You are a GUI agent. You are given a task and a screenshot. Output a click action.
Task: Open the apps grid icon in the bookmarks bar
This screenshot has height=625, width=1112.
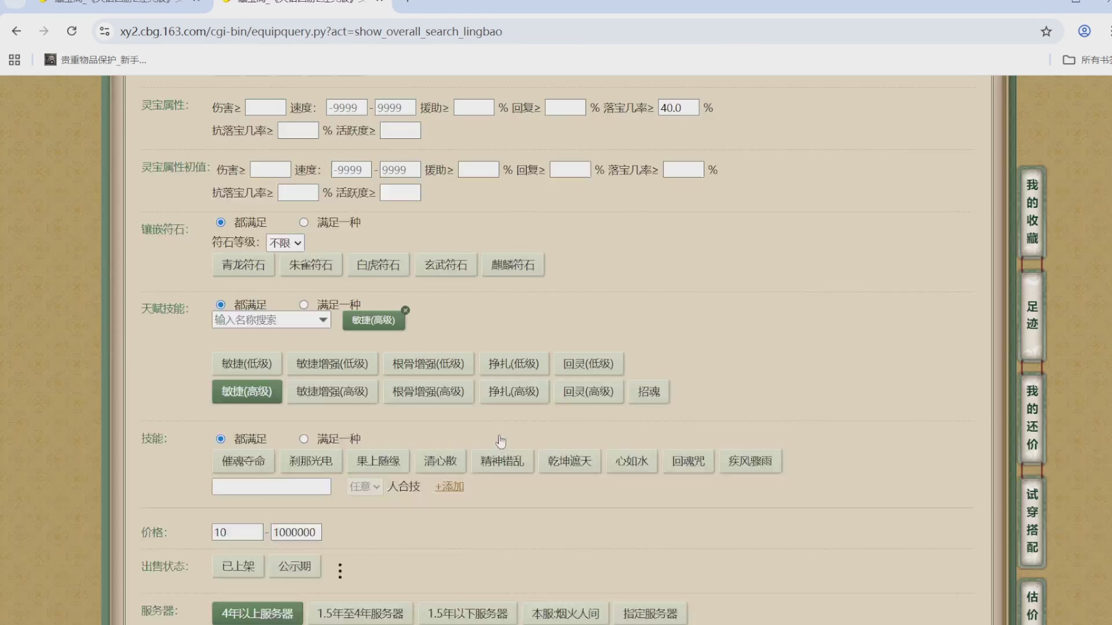pos(14,60)
